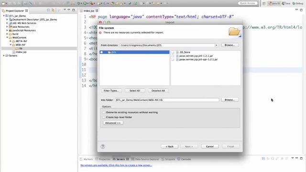306x172 pixels.
Task: Switch to Debug perspective
Action: tap(298, 3)
